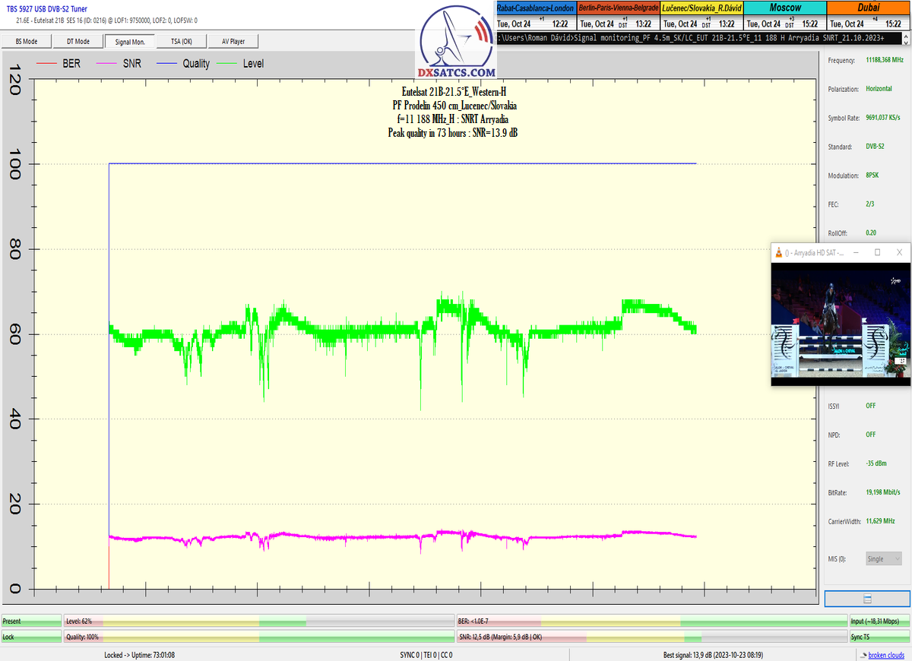Expand the MIS Single dropdown
This screenshot has width=912, height=661.
tap(883, 558)
